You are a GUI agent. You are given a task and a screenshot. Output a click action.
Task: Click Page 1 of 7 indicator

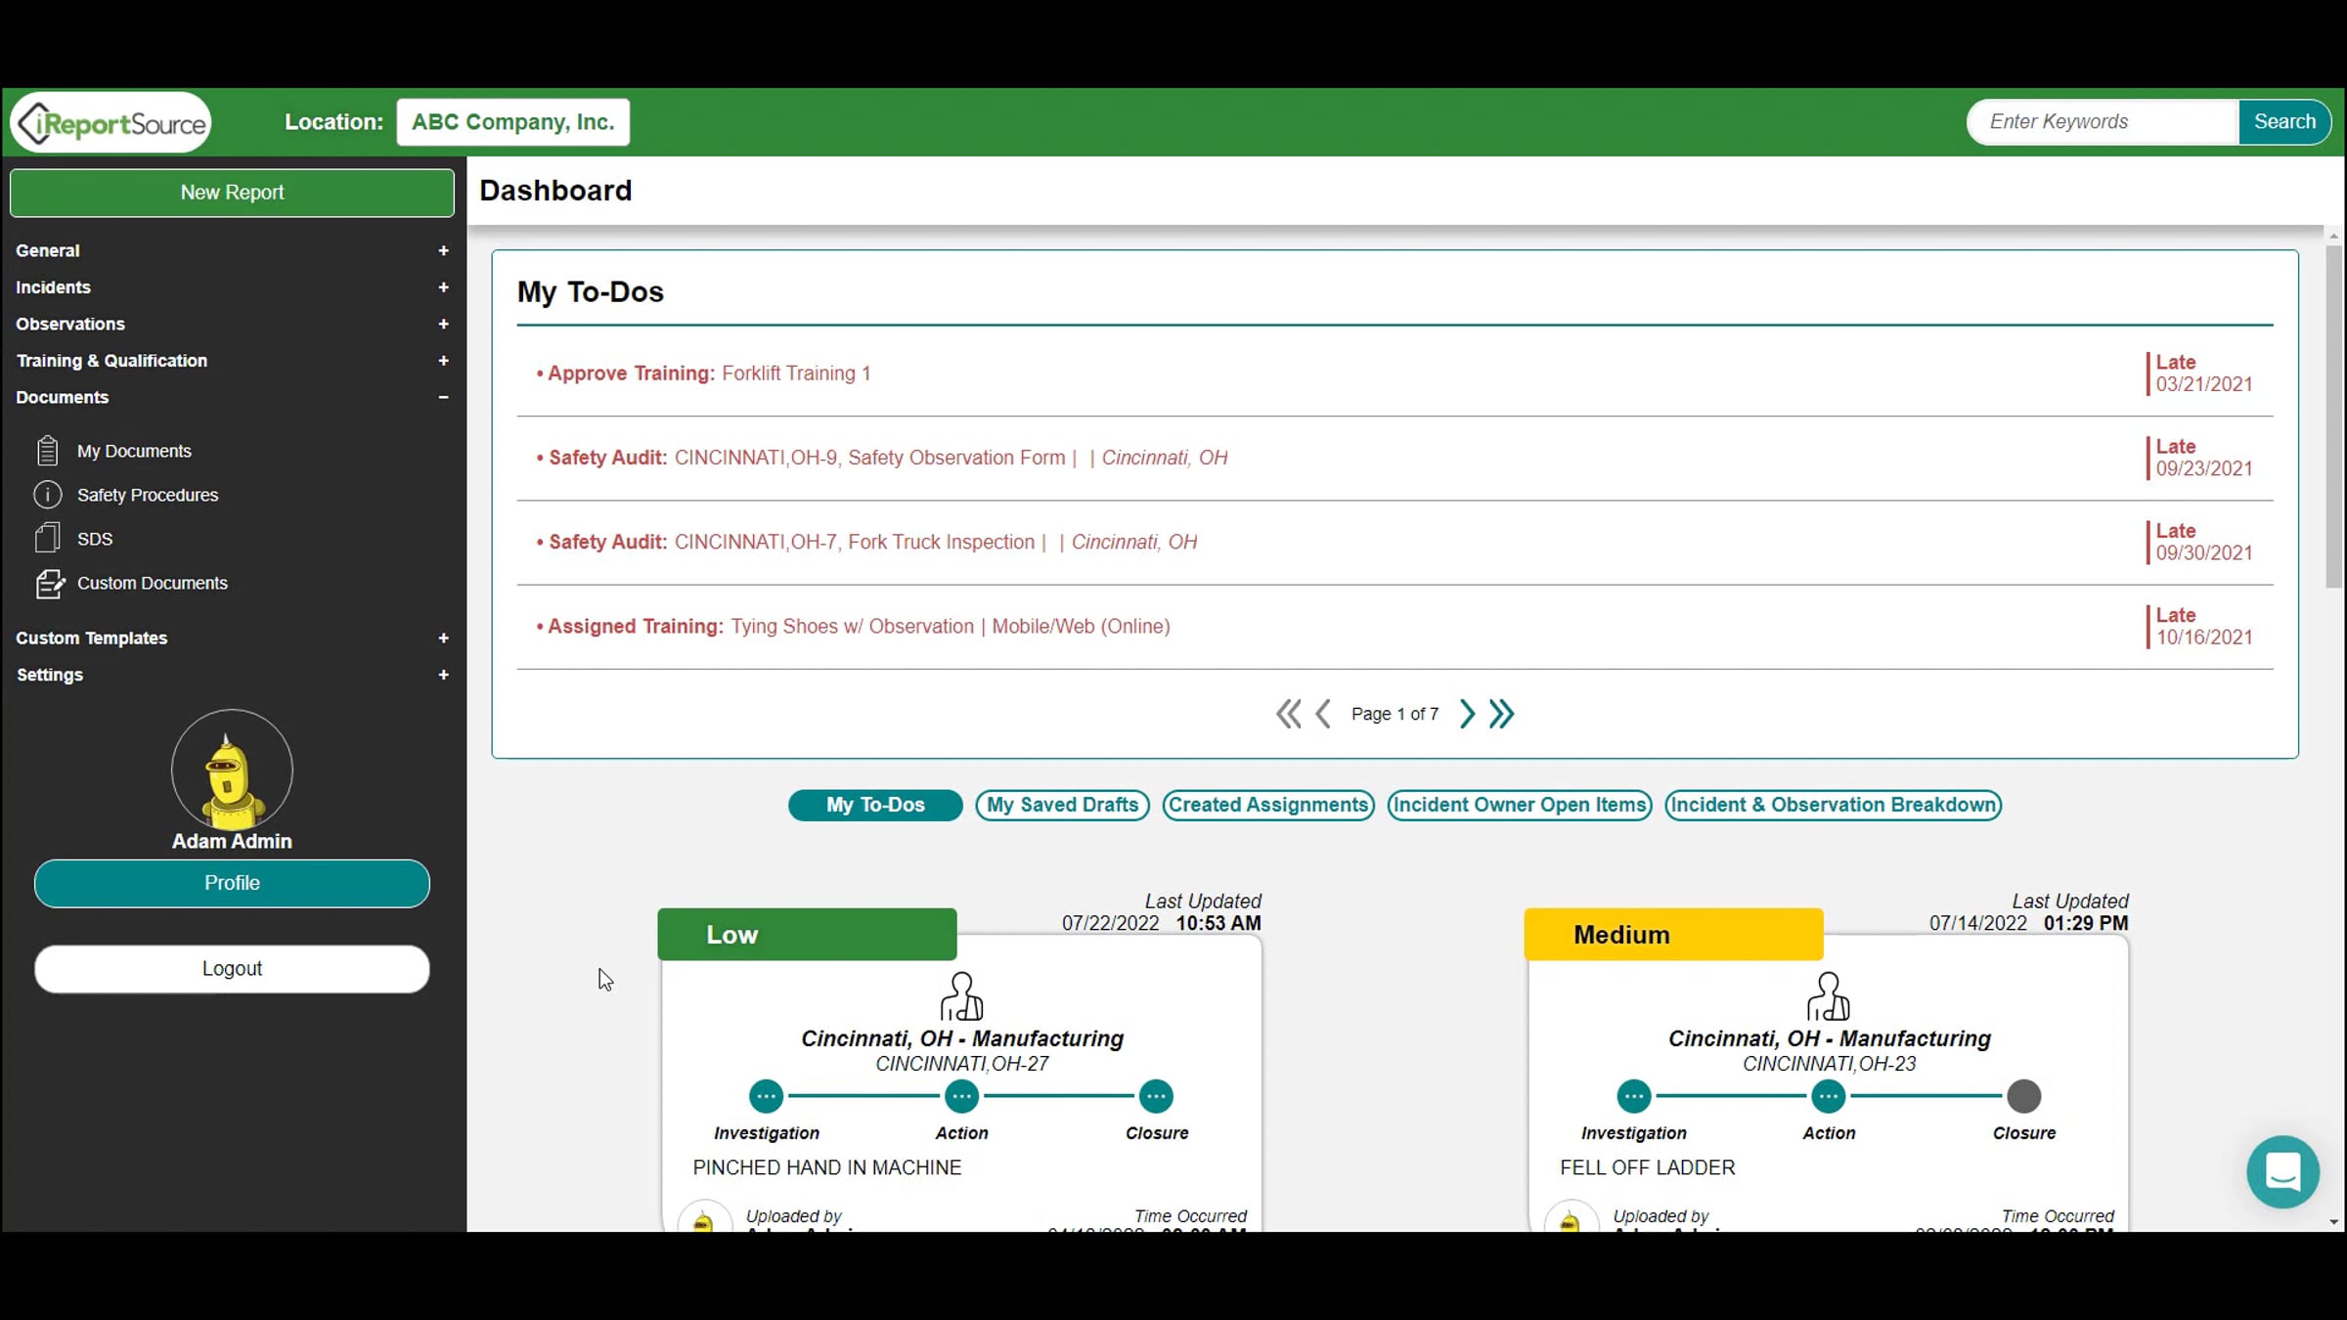point(1395,715)
